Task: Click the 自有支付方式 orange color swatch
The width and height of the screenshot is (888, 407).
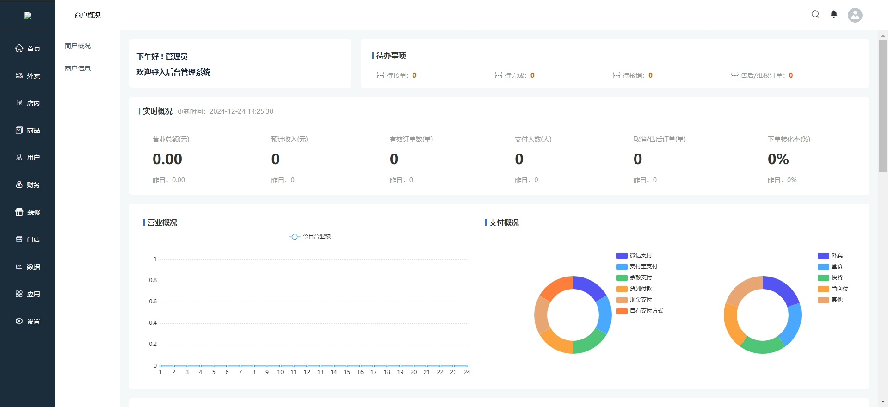Action: coord(622,311)
